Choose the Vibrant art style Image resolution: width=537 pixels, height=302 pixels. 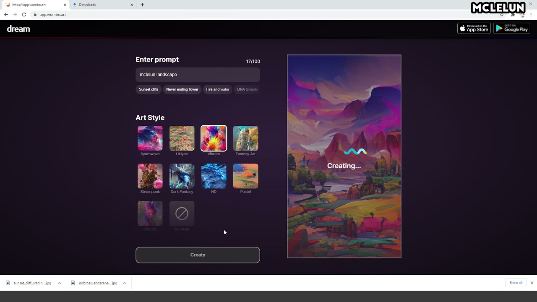[x=214, y=138]
